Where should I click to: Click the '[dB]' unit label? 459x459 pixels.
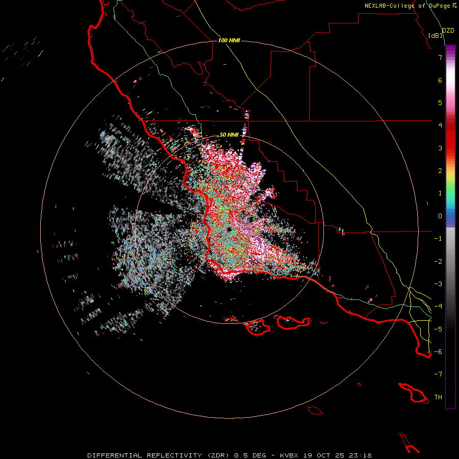[436, 35]
